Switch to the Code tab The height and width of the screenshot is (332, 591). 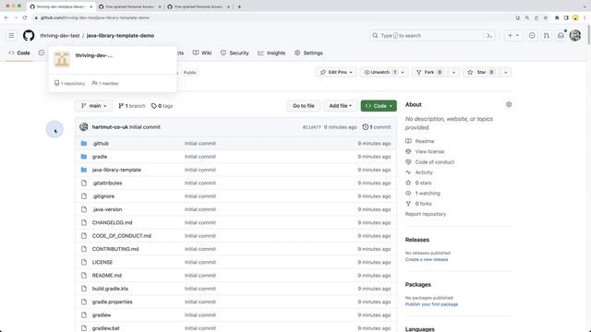tap(19, 53)
